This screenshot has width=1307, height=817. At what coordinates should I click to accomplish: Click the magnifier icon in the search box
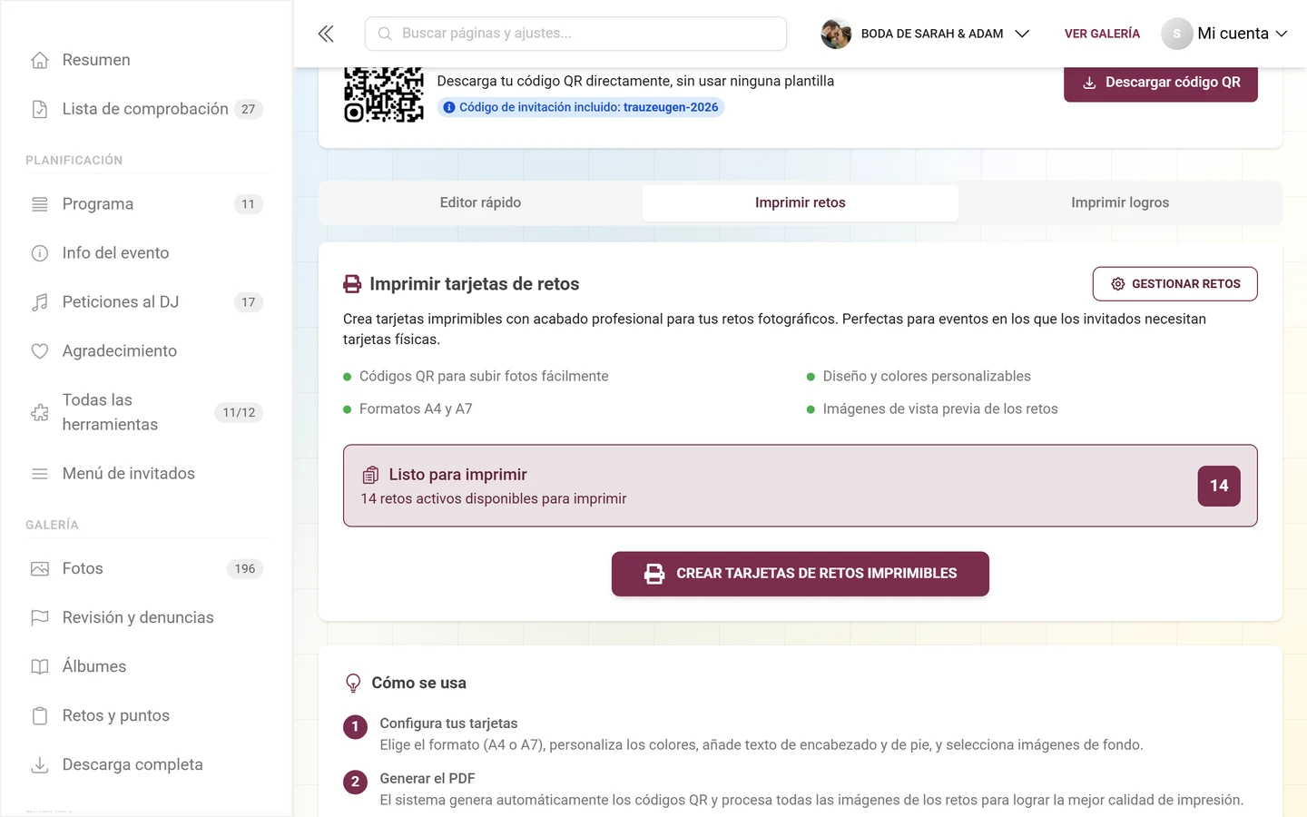(x=385, y=34)
